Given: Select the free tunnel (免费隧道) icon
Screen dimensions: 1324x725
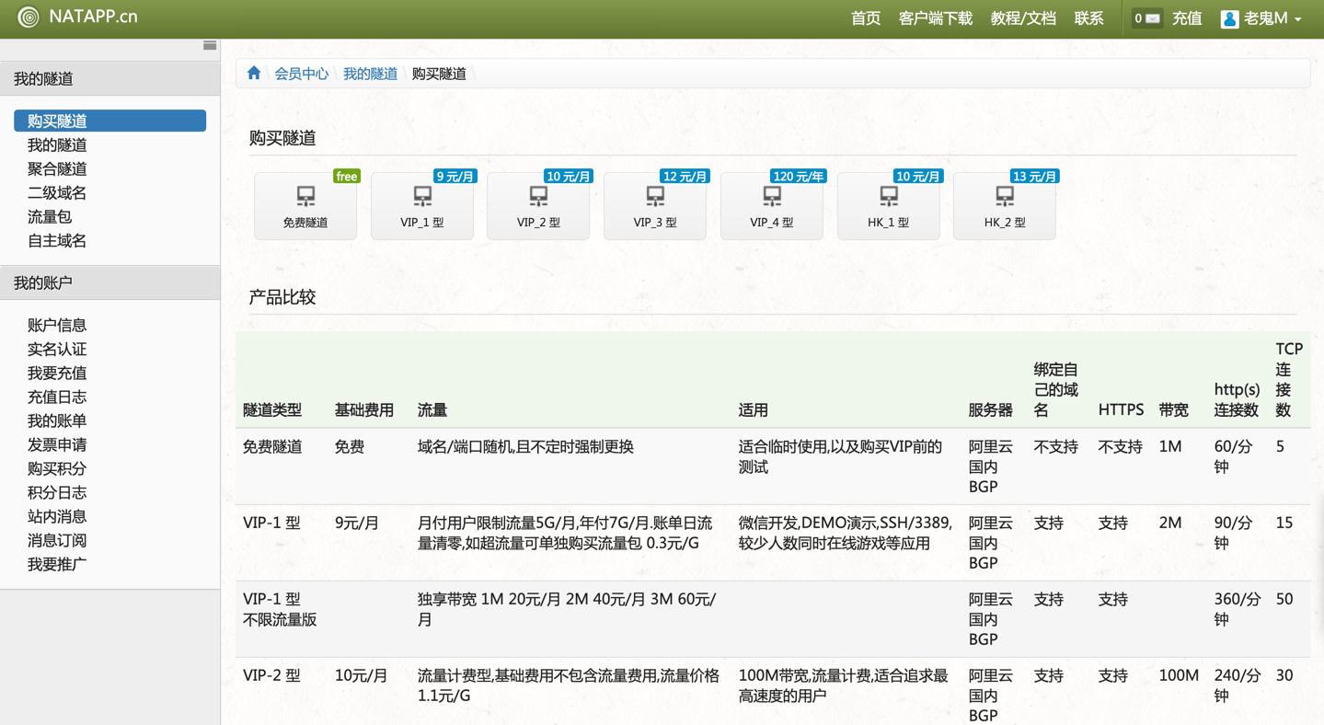Looking at the screenshot, I should [x=305, y=206].
